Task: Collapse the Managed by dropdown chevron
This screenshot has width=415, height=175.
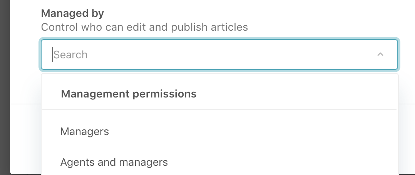Action: (x=380, y=54)
